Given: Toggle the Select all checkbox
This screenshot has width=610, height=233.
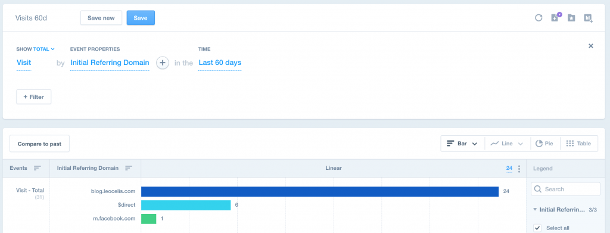Looking at the screenshot, I should click(537, 228).
